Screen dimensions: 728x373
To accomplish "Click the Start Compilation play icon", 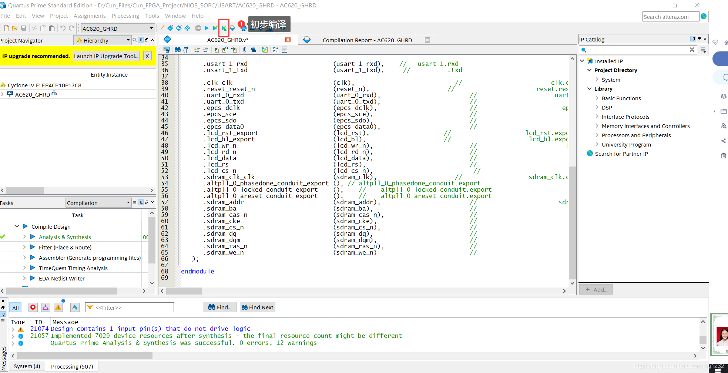I will tap(207, 28).
